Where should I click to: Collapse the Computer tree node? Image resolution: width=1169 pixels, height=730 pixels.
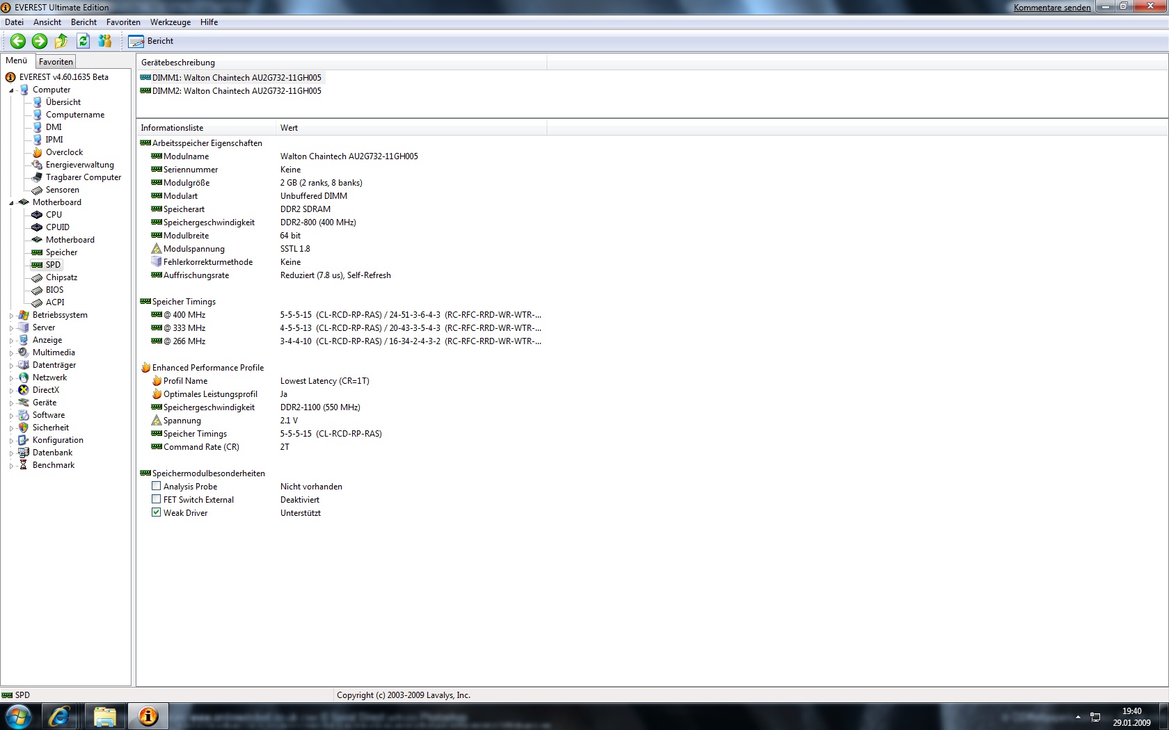click(11, 90)
